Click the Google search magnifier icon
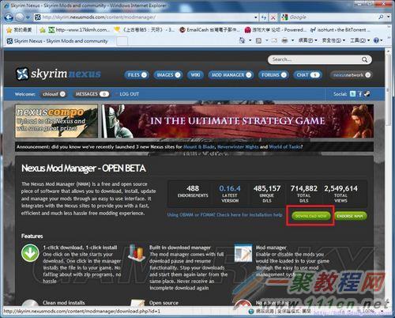395x318 pixels. (x=381, y=17)
